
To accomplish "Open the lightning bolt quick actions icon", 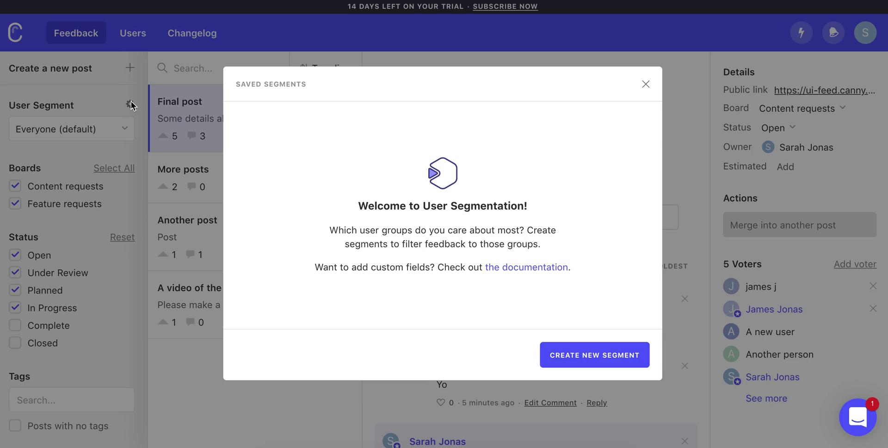I will tap(801, 33).
